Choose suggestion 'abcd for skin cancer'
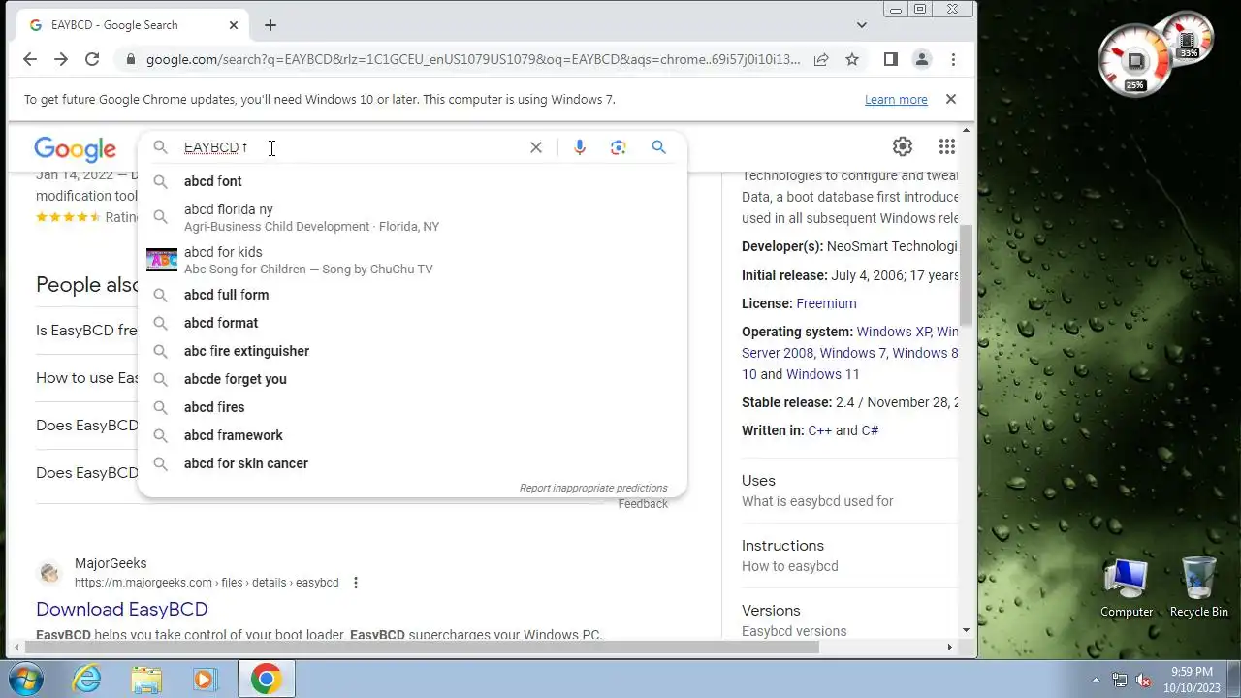 click(x=412, y=463)
